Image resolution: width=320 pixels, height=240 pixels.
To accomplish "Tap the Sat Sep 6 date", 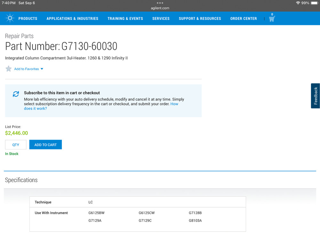I will coord(27,3).
